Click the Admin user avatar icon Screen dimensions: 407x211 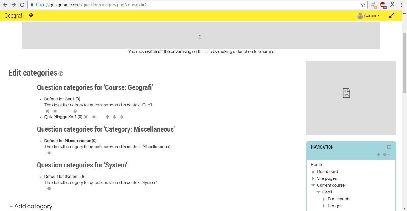(360, 16)
